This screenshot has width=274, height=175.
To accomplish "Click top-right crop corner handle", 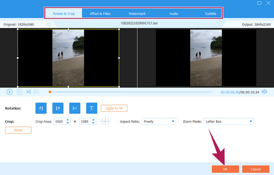I will (119, 29).
